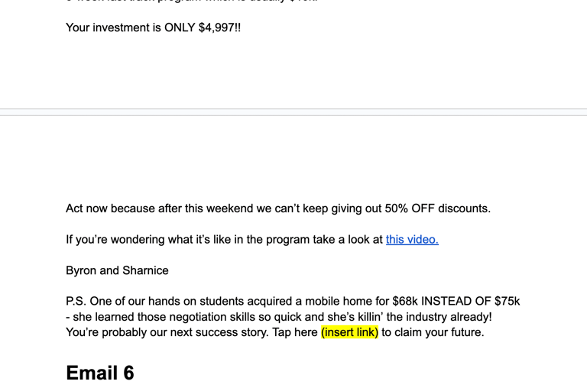The height and width of the screenshot is (391, 587).
Task: Open the "this video." hyperlink
Action: click(412, 240)
